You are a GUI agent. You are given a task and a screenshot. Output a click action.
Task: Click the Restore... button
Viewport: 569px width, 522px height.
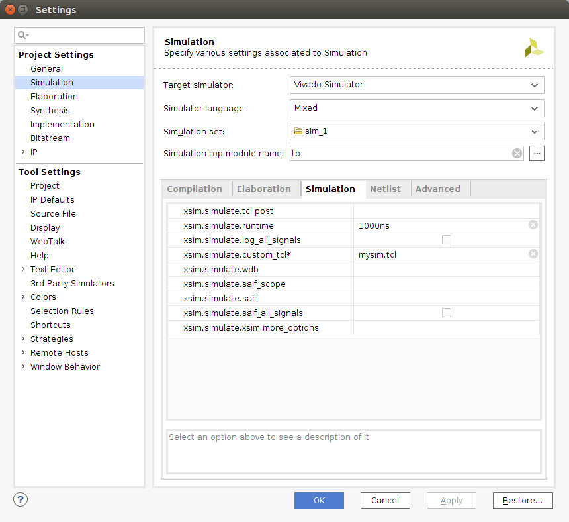(x=523, y=500)
